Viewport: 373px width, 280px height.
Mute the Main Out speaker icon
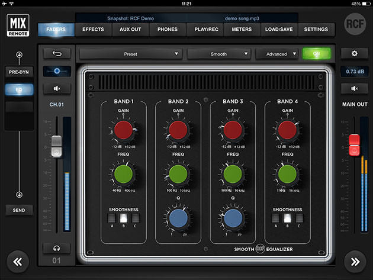pyautogui.click(x=354, y=89)
